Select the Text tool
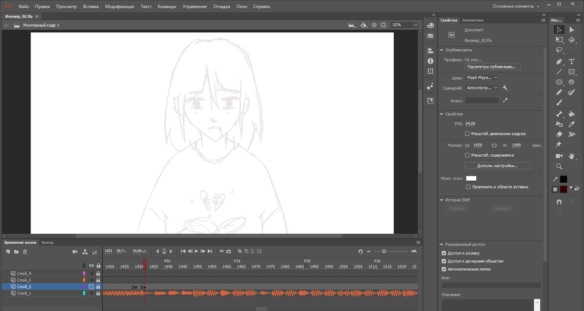 571,62
